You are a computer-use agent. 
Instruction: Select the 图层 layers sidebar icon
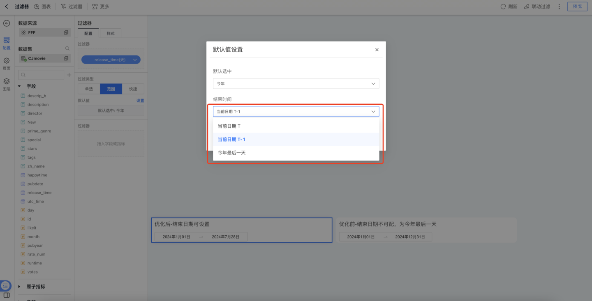point(7,84)
